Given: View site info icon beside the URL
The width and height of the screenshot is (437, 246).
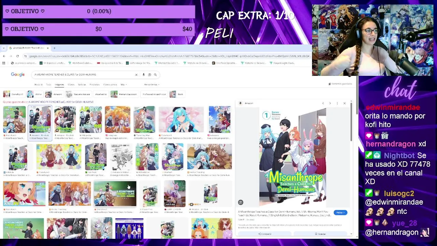Looking at the screenshot, I should tap(26, 56).
